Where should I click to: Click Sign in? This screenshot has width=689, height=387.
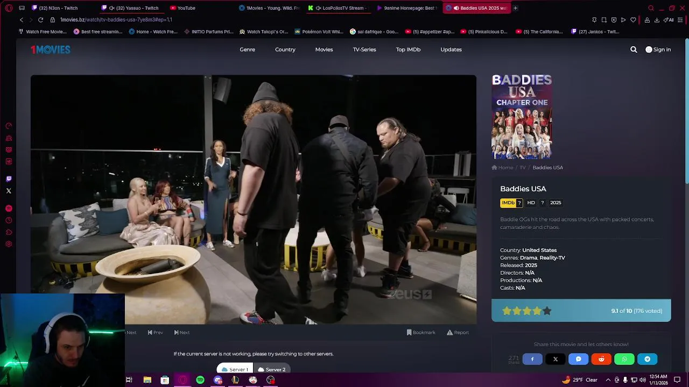coord(658,49)
